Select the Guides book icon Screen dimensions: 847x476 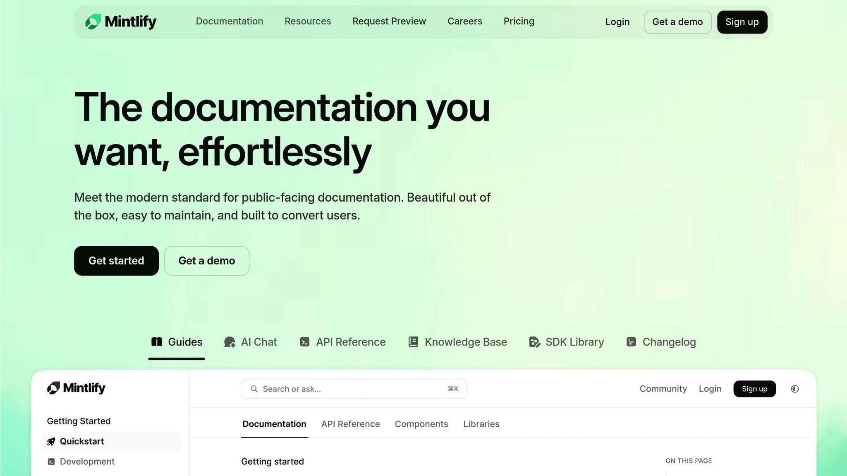[157, 342]
